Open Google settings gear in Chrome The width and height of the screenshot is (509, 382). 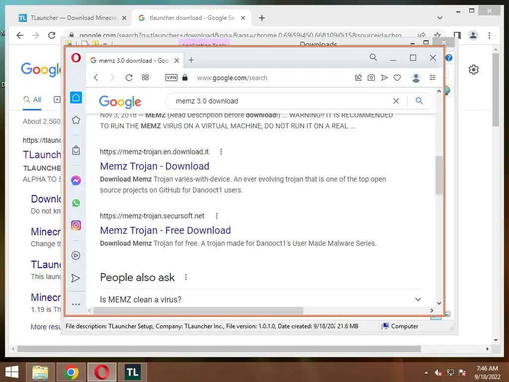[474, 70]
